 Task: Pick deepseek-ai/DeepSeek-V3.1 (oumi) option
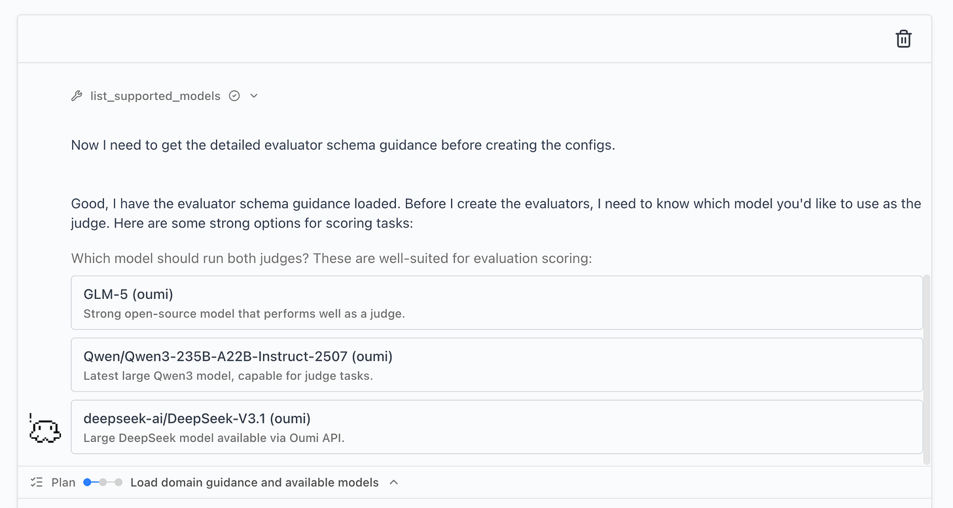tap(497, 427)
